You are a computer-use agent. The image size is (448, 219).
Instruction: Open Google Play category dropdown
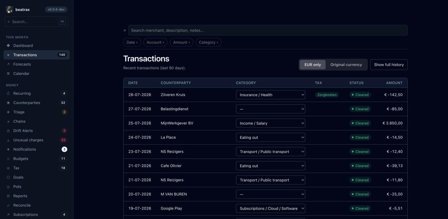(271, 208)
